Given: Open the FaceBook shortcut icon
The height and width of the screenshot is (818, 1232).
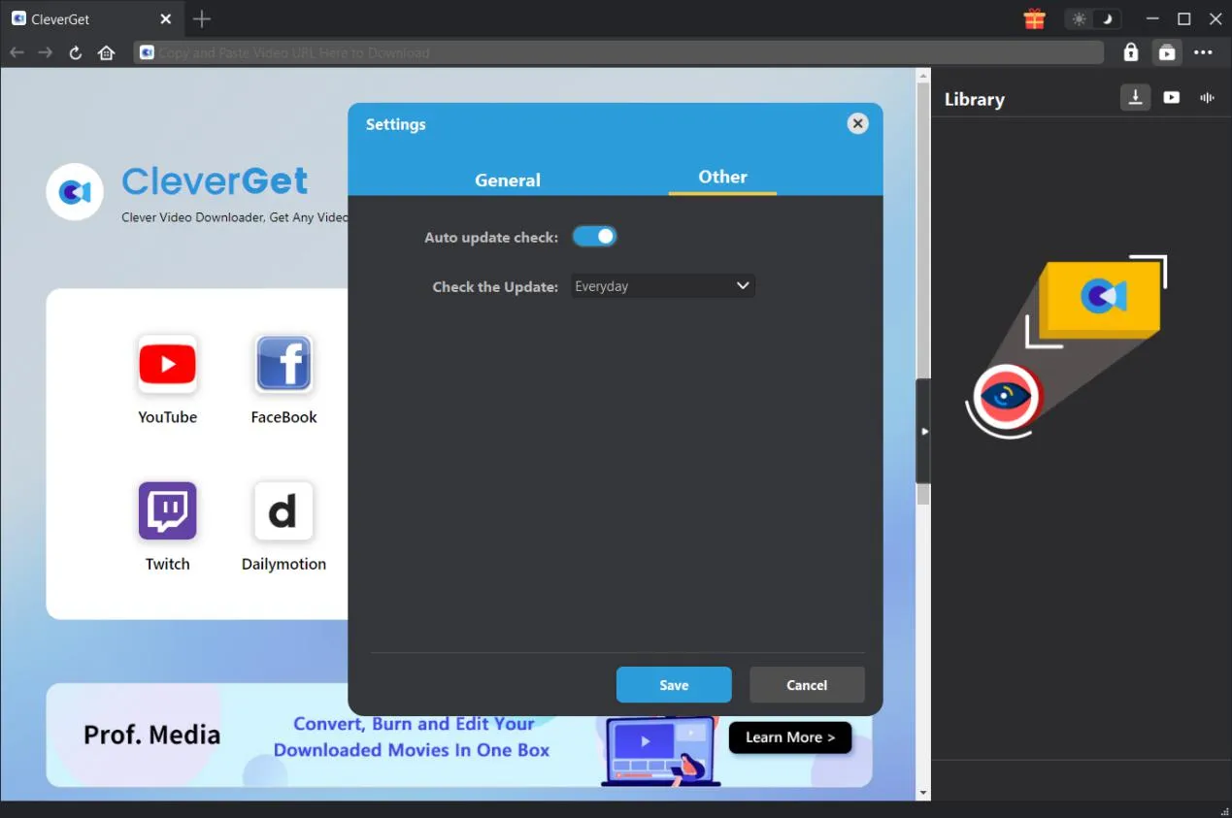Looking at the screenshot, I should [x=283, y=365].
